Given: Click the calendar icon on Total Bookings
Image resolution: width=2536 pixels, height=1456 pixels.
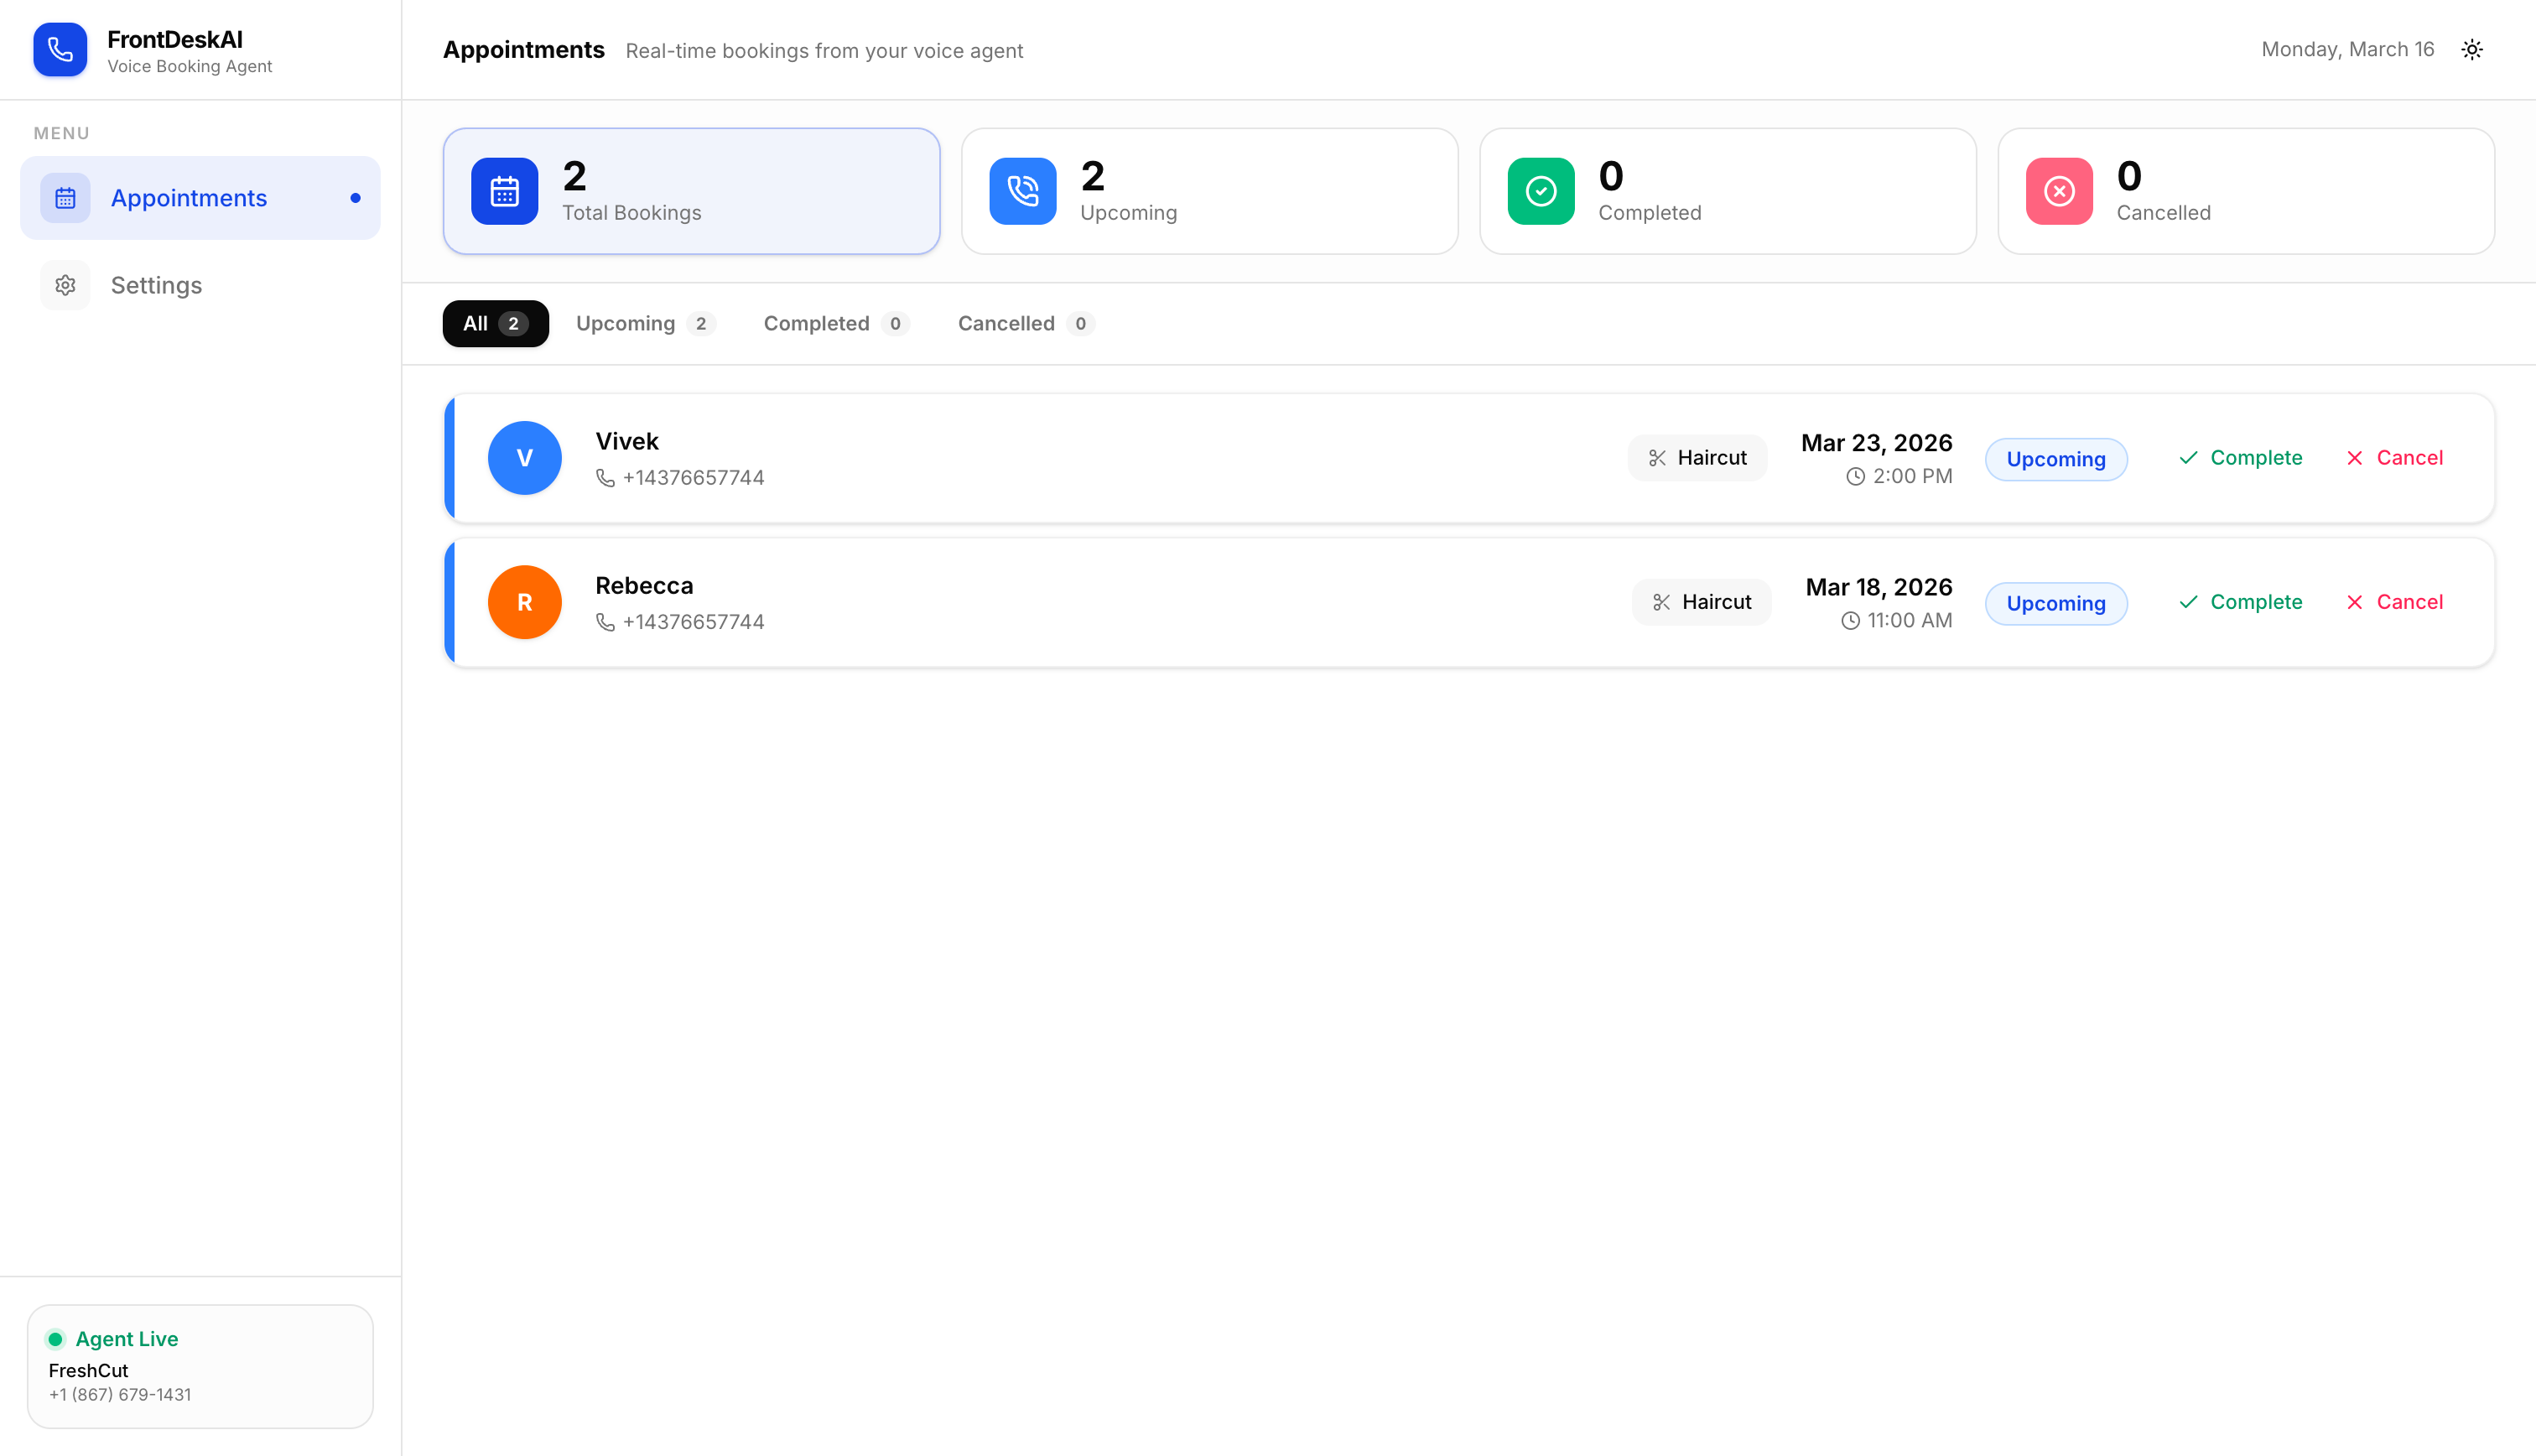Looking at the screenshot, I should point(504,191).
